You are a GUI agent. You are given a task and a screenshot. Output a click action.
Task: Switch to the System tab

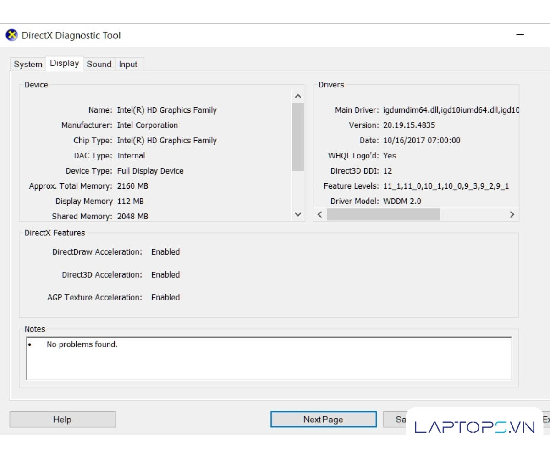[28, 65]
